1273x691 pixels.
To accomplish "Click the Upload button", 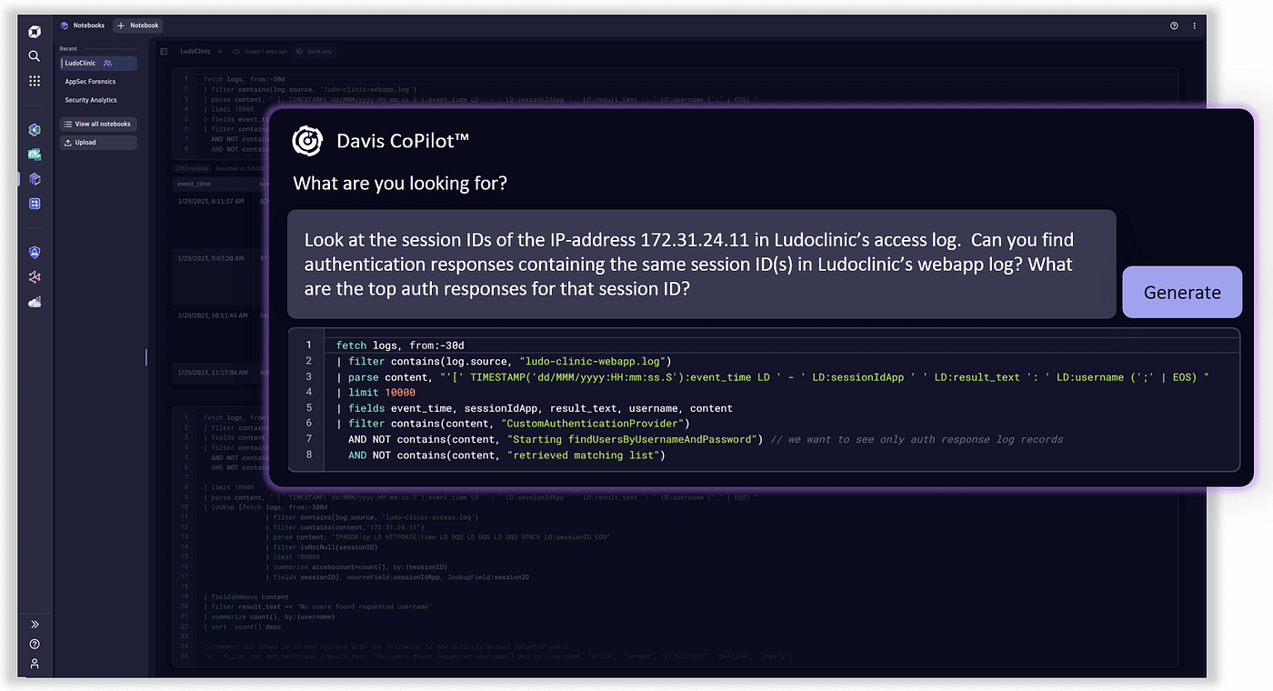I will 98,143.
